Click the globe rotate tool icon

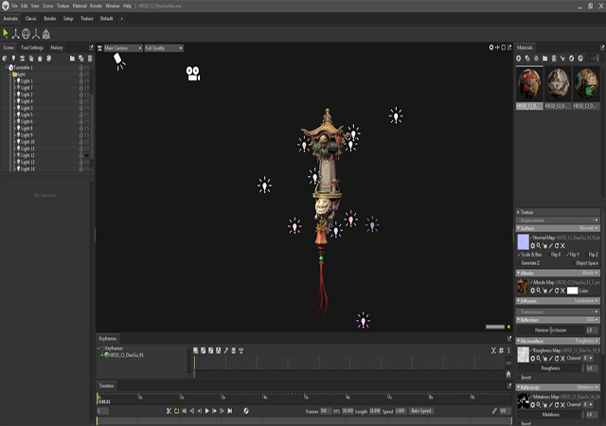click(x=27, y=34)
